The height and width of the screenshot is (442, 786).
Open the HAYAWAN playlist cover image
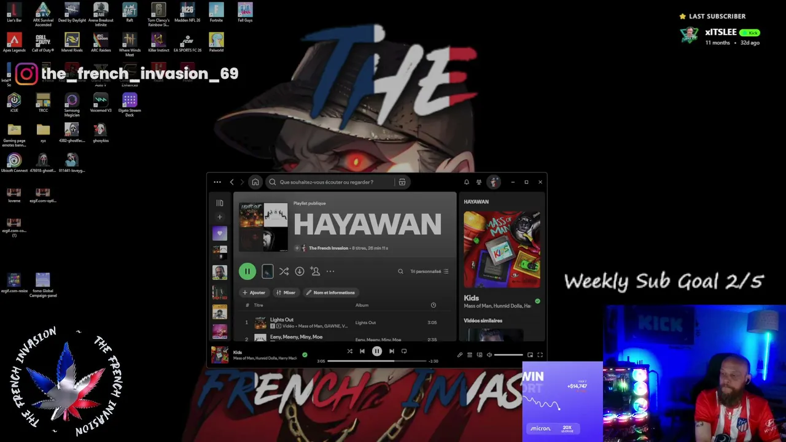click(263, 227)
